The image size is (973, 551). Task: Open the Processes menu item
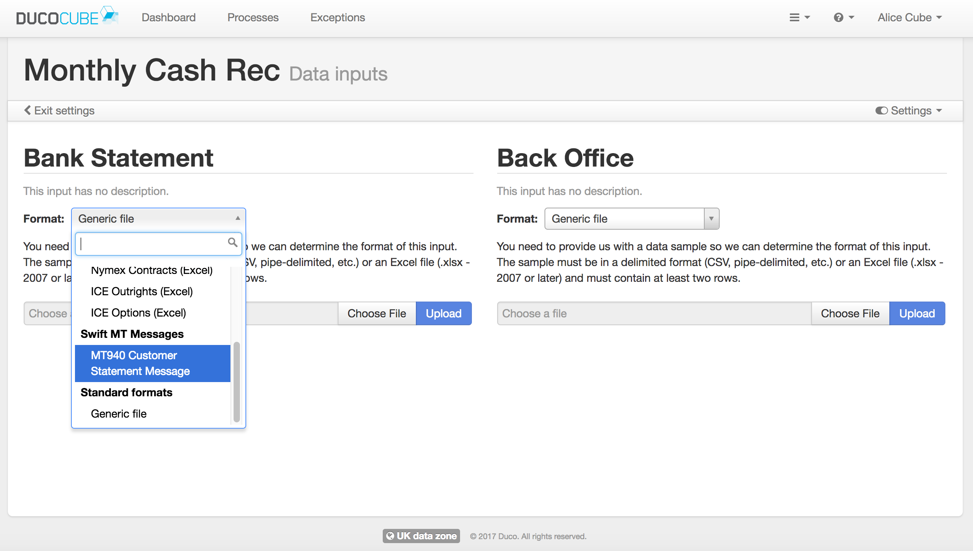(253, 17)
